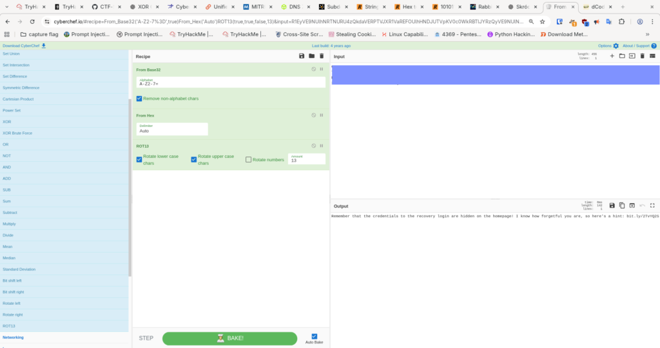Load a recipe via folder icon
The height and width of the screenshot is (348, 660).
click(x=311, y=56)
